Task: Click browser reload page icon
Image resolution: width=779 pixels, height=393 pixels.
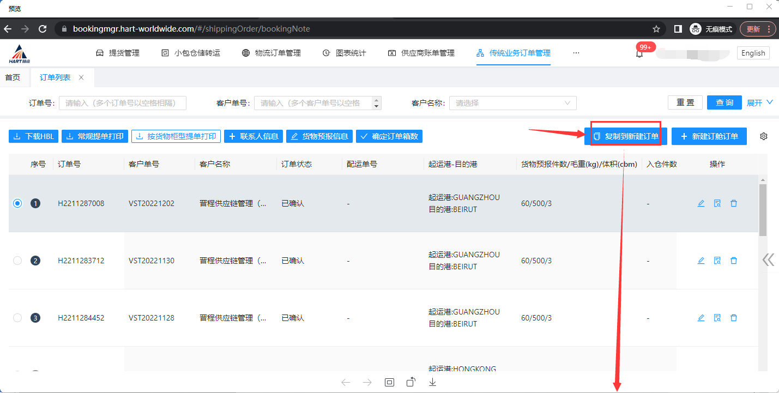Action: tap(43, 29)
